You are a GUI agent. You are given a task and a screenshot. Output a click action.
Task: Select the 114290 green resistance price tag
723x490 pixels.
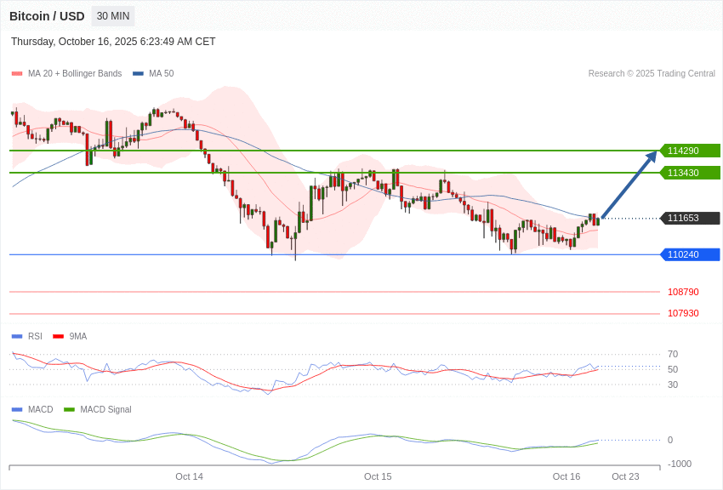coord(690,151)
